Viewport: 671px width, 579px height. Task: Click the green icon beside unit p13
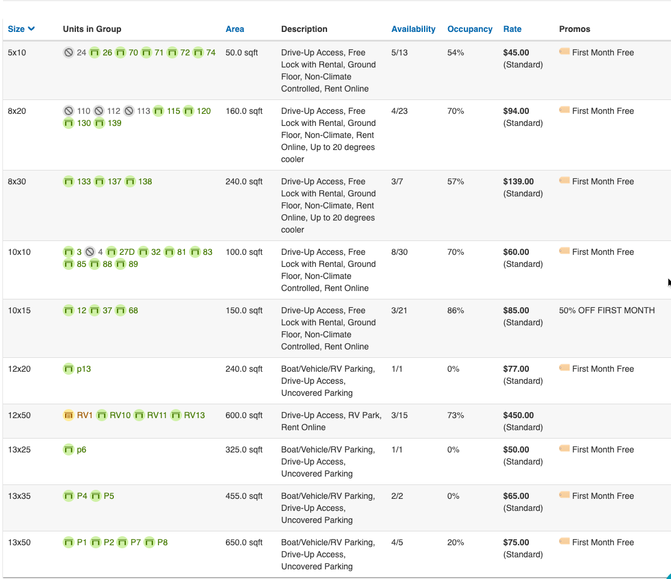click(x=69, y=369)
